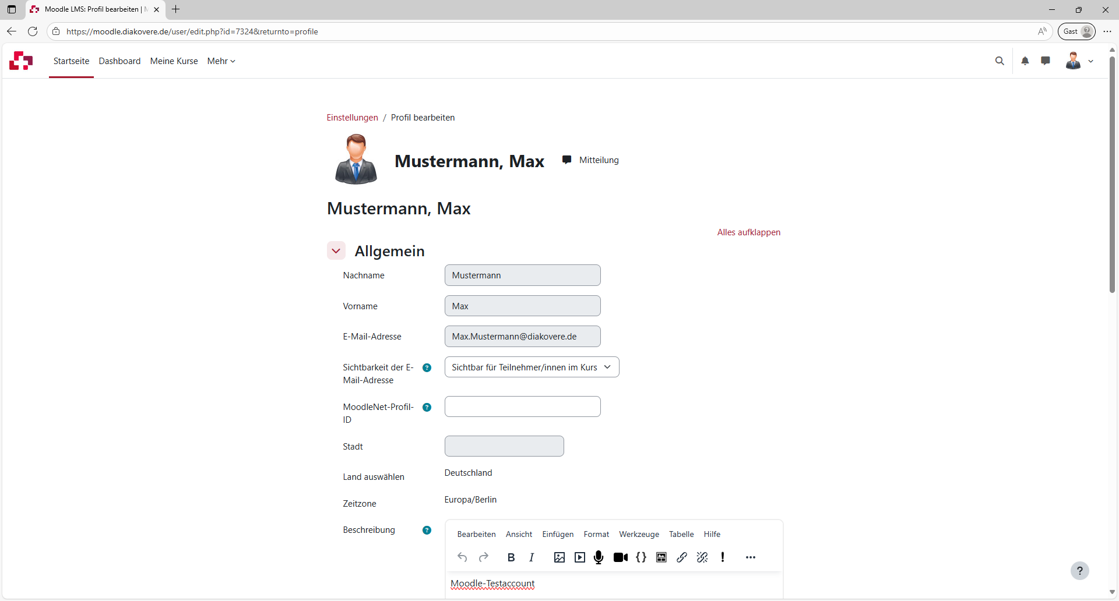Collapse the Allgemein section
The height and width of the screenshot is (601, 1119).
point(336,251)
